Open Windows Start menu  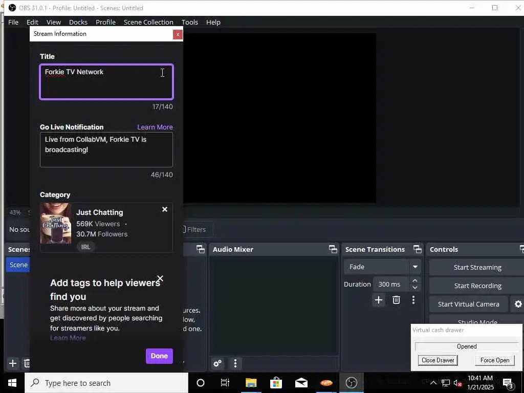coord(12,383)
